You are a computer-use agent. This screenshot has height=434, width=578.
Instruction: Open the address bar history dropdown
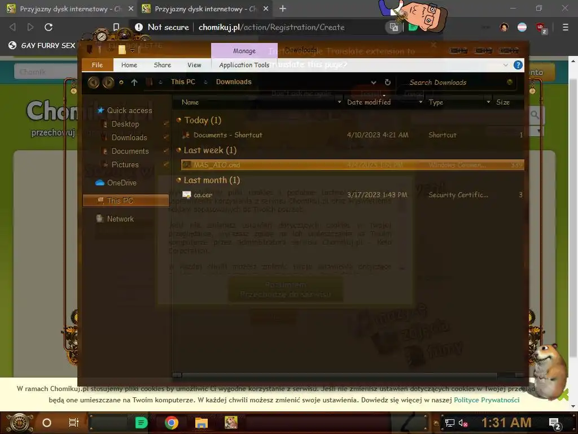[374, 83]
